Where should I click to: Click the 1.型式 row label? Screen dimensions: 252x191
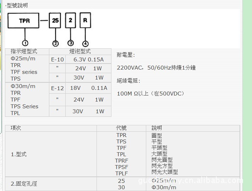click(18, 154)
